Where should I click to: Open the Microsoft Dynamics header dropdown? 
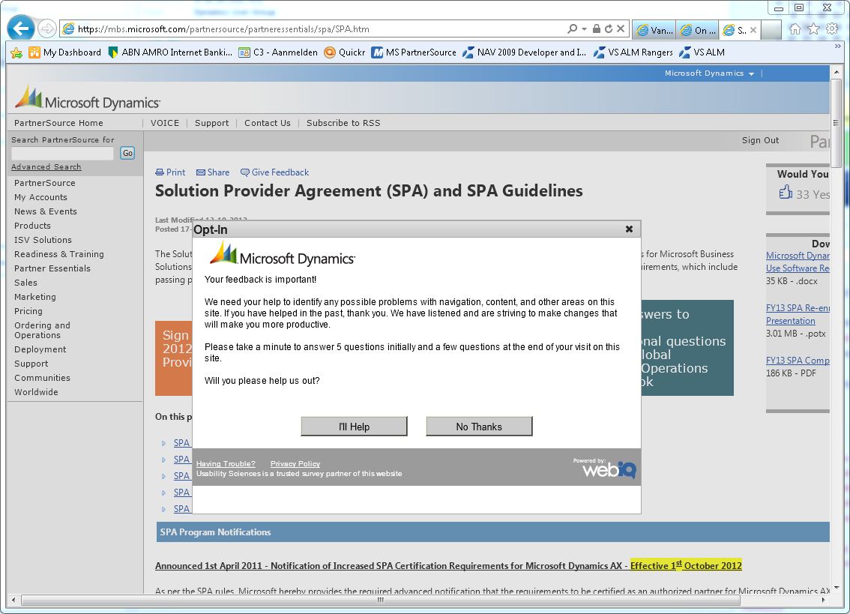pyautogui.click(x=709, y=73)
